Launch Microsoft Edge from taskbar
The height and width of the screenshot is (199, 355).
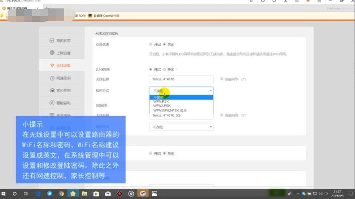[38, 193]
